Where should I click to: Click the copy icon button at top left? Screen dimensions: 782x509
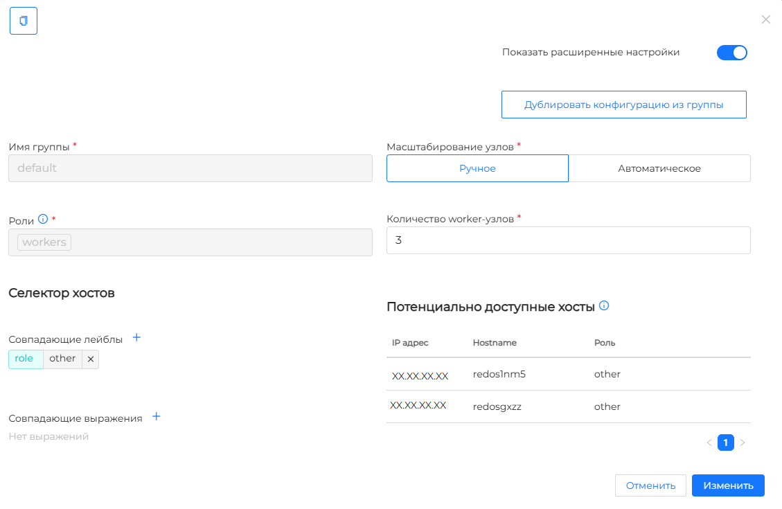click(x=23, y=21)
